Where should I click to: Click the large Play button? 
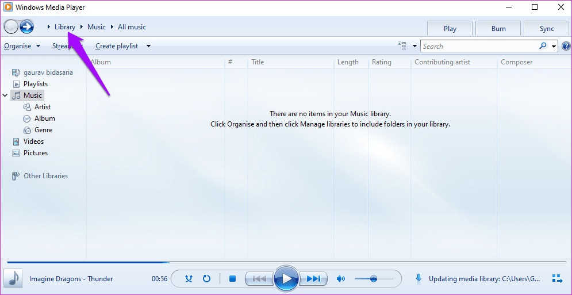[x=287, y=278]
